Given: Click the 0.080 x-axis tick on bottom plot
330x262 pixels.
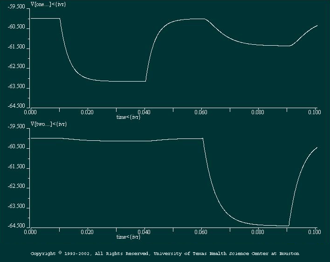Looking at the screenshot, I should pyautogui.click(x=258, y=232).
